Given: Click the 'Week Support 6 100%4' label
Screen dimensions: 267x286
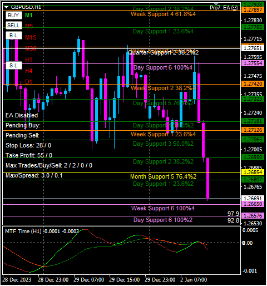Looking at the screenshot, I should [x=163, y=208].
